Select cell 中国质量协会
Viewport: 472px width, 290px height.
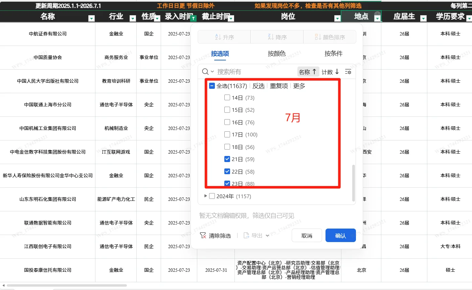pos(48,57)
